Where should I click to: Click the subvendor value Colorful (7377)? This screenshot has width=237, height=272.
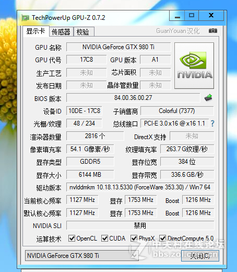click(x=177, y=111)
